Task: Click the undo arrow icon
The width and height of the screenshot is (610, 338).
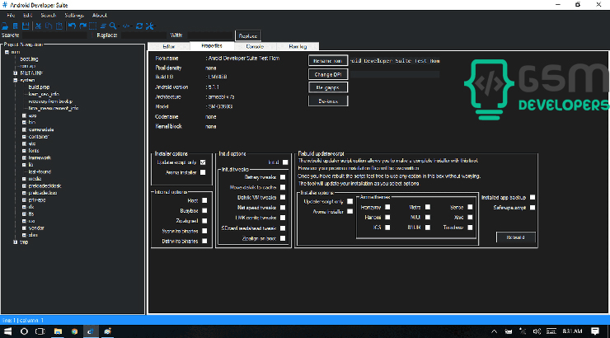Action: pos(72,26)
